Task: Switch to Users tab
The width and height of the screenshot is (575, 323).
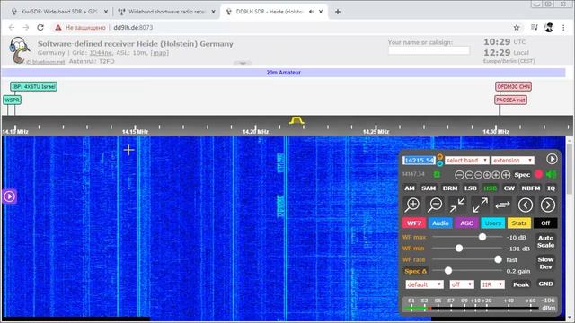Action: point(493,223)
